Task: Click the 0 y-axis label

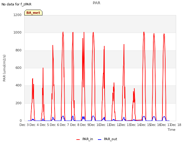Action: (21, 121)
